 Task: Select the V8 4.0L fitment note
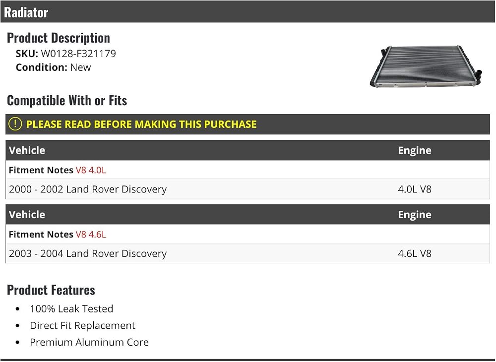[x=91, y=170]
